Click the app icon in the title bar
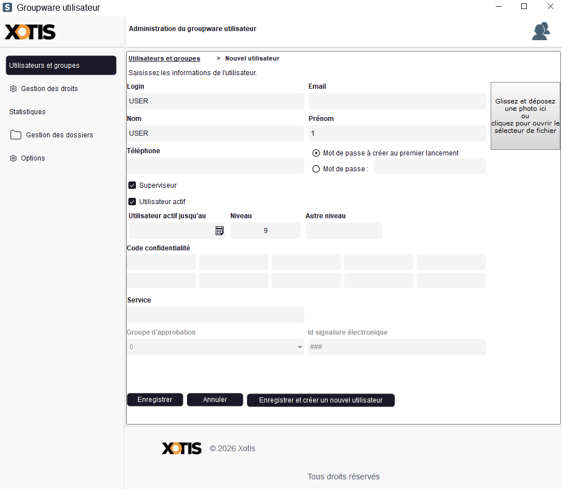Screen dimensions: 562x489 pyautogui.click(x=7, y=7)
